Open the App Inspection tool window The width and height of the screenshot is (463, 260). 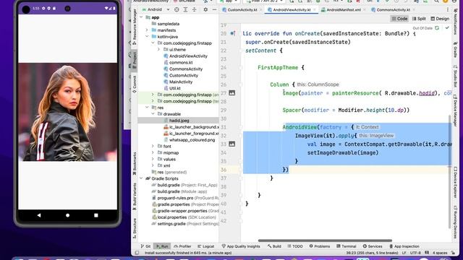[404, 246]
